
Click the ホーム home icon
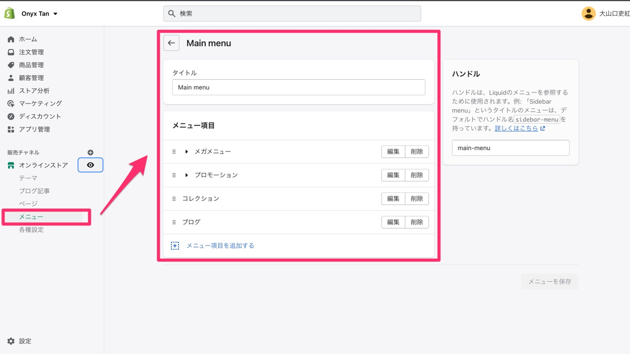pos(11,39)
